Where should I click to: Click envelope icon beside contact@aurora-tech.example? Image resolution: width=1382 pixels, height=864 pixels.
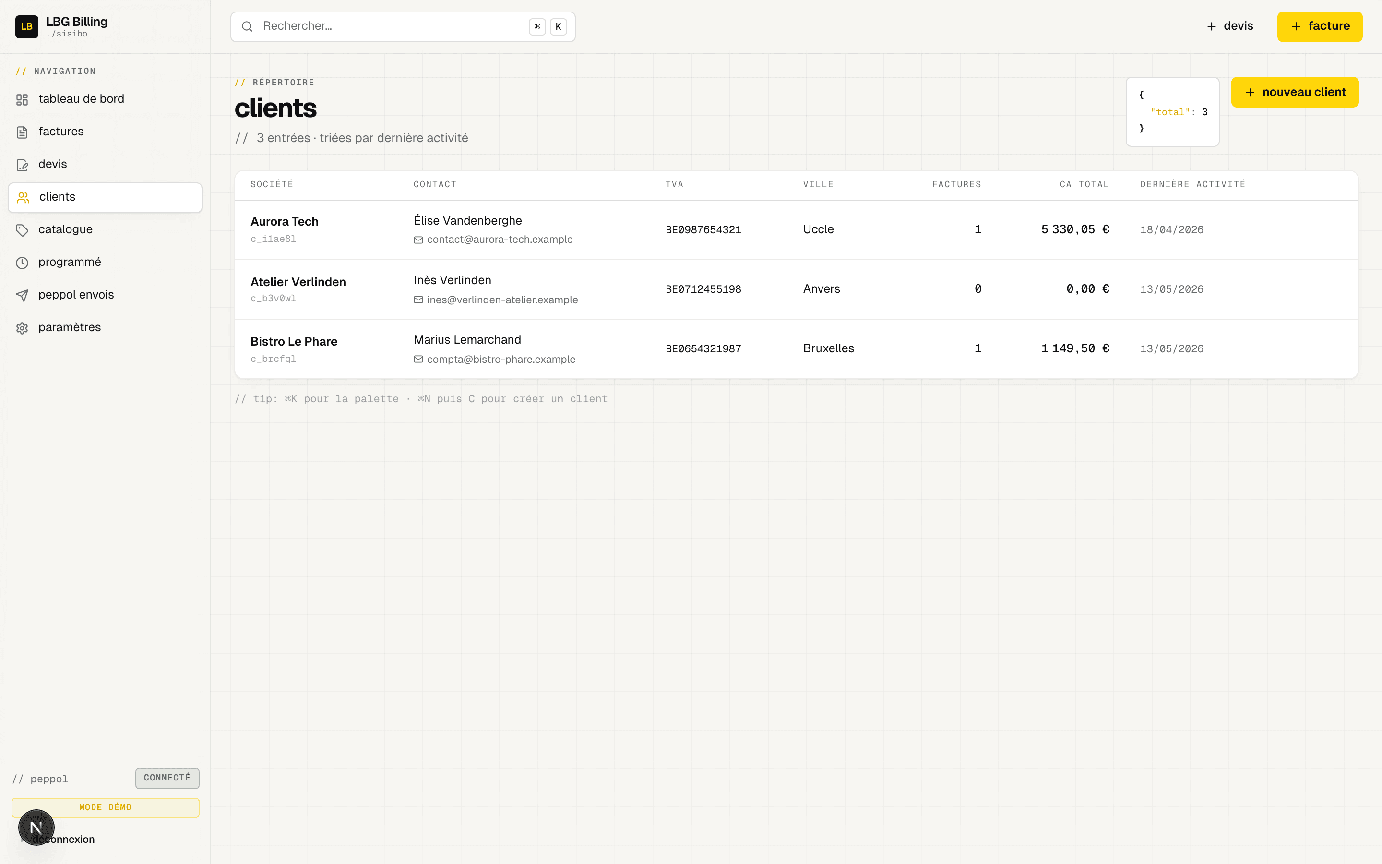[x=418, y=240]
